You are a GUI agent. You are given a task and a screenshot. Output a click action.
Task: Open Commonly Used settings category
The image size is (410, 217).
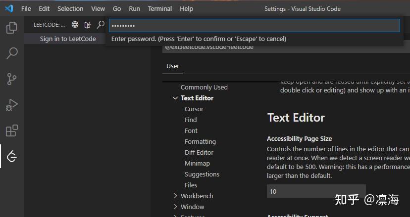click(x=204, y=87)
